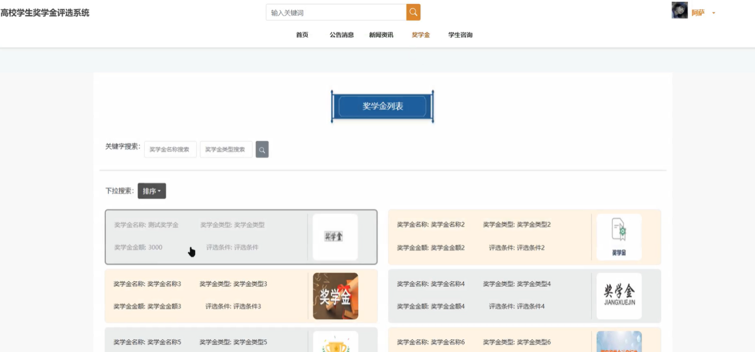The width and height of the screenshot is (755, 352).
Task: Click the text 奖学金名称: 奖学金名称6
Action: pyautogui.click(x=431, y=342)
